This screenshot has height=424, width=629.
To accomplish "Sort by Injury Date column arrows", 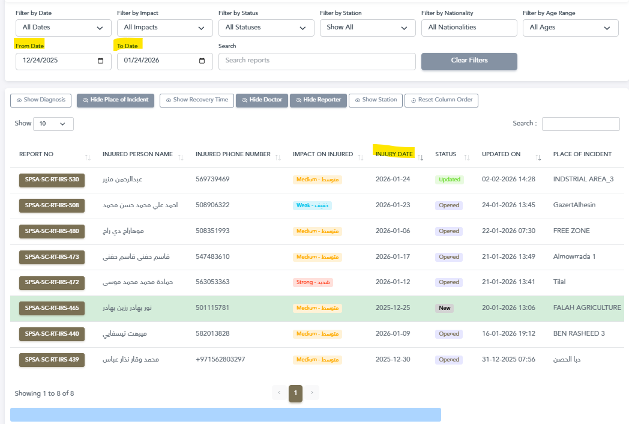I will (421, 157).
